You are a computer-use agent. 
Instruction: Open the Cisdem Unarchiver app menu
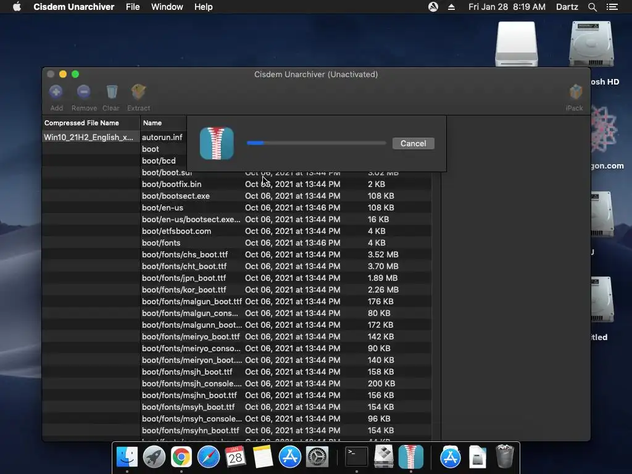[x=74, y=7]
